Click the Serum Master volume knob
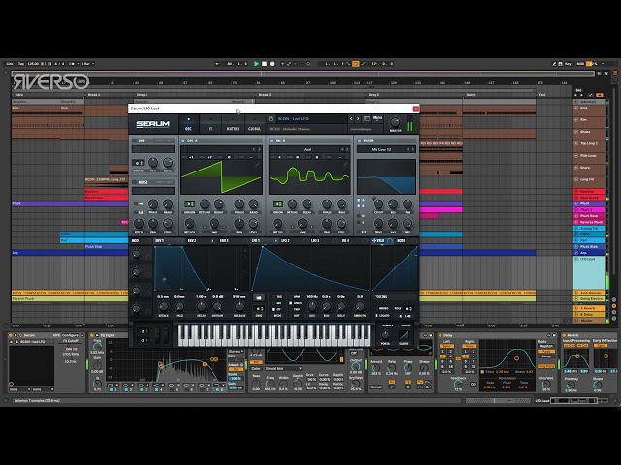621x465 pixels. coord(395,122)
